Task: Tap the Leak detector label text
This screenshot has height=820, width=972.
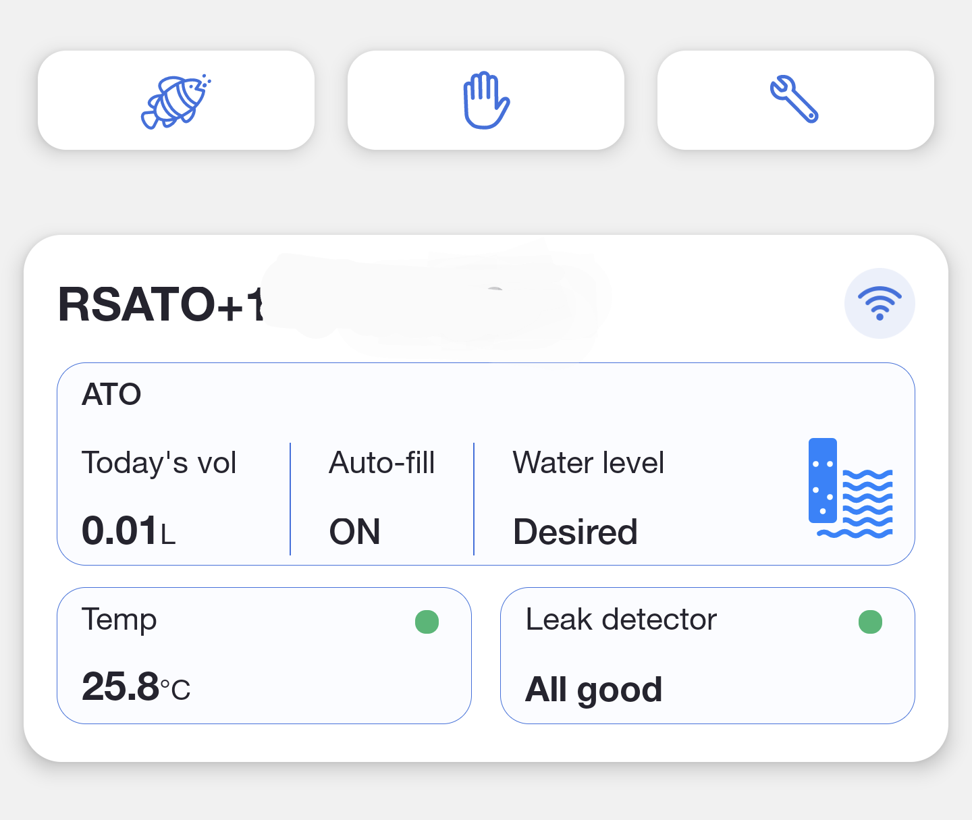Action: (x=621, y=620)
